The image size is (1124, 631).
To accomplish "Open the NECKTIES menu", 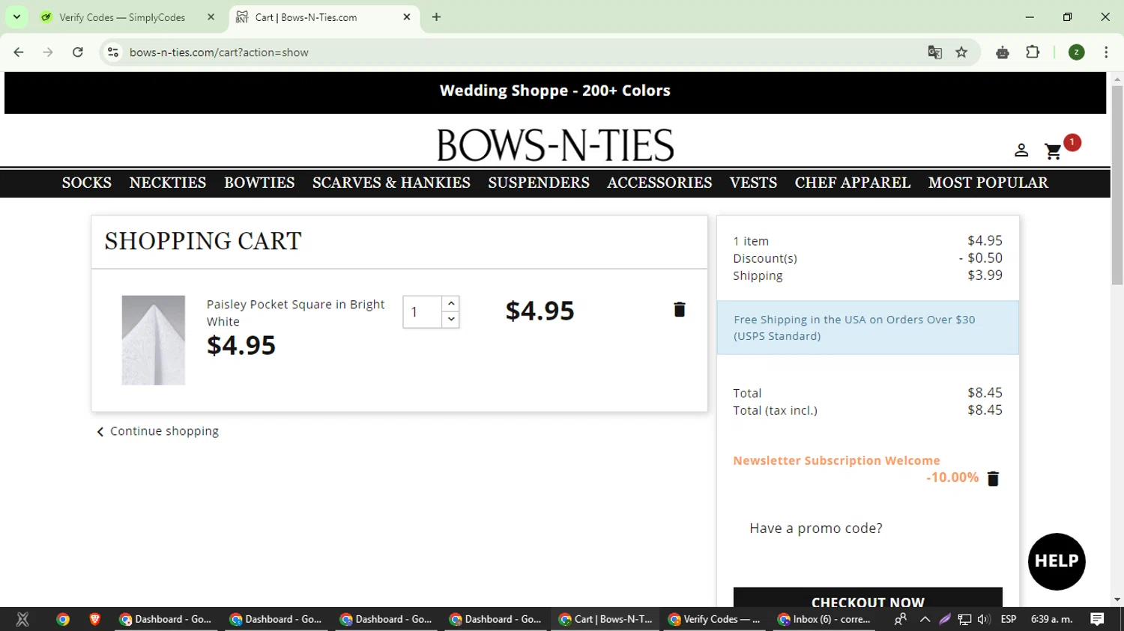I will pos(168,183).
